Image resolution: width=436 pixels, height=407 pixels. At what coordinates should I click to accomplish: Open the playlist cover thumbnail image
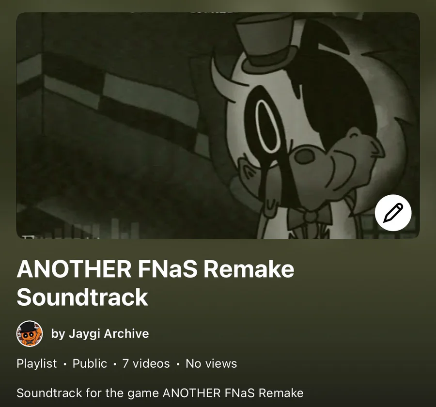point(218,125)
